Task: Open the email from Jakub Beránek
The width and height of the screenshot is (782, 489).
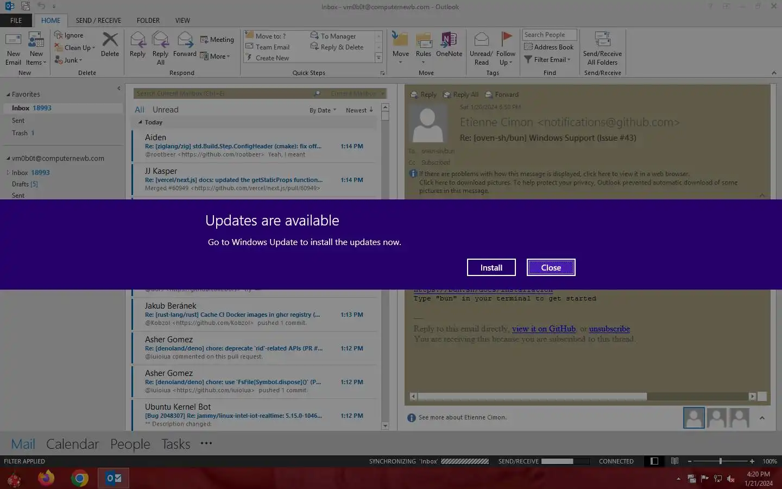Action: [x=254, y=314]
